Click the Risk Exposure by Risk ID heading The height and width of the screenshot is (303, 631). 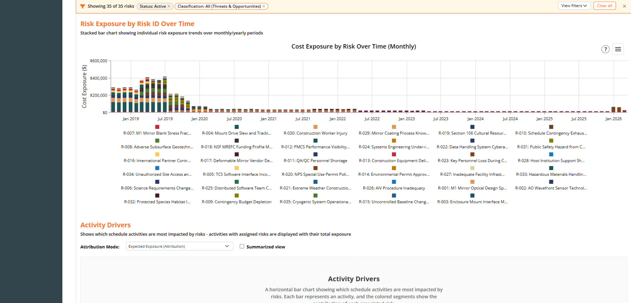(x=137, y=24)
